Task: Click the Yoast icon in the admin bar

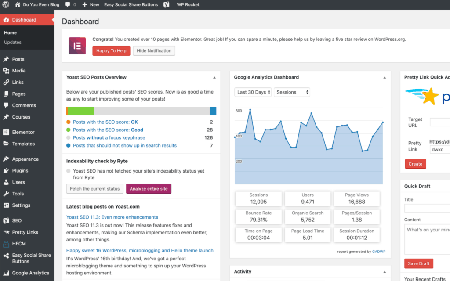Action: (167, 4)
